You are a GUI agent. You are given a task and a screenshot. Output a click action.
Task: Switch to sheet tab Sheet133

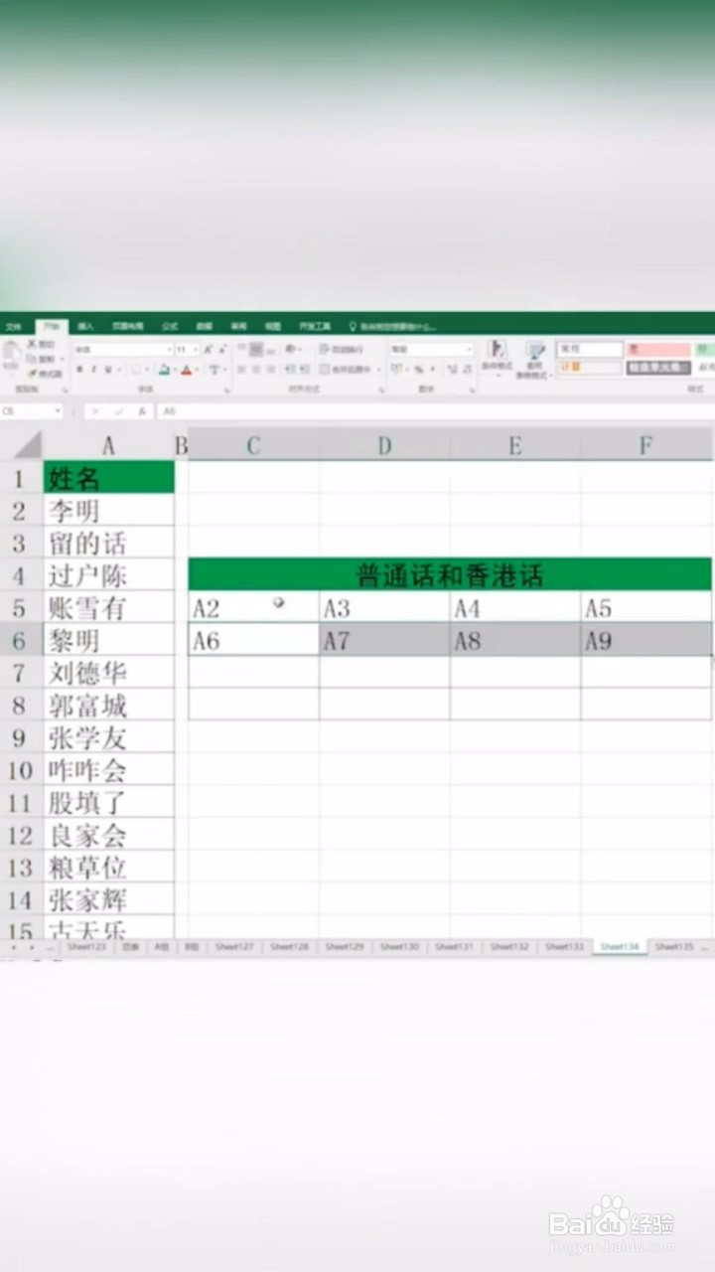point(564,947)
